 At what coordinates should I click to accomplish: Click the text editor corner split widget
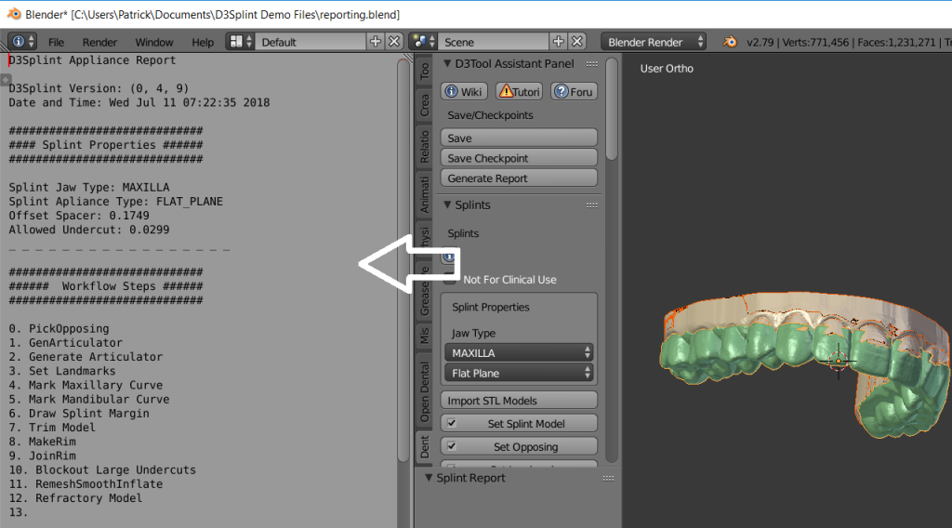click(x=408, y=59)
